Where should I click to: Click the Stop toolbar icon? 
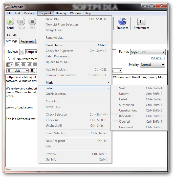point(32,21)
